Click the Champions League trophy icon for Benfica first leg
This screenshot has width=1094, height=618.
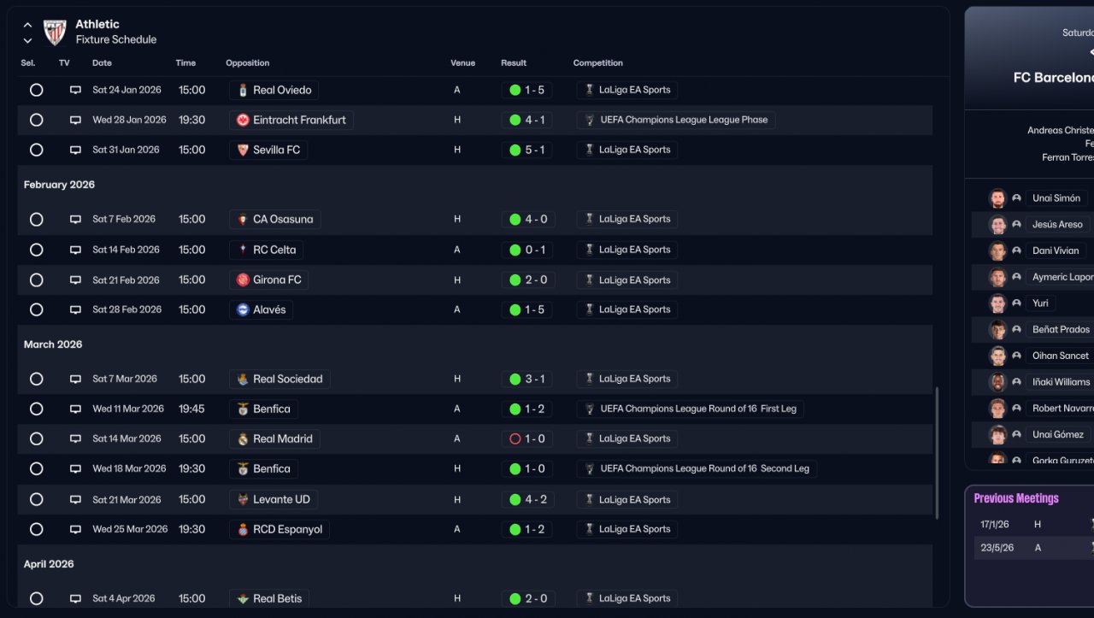[589, 409]
